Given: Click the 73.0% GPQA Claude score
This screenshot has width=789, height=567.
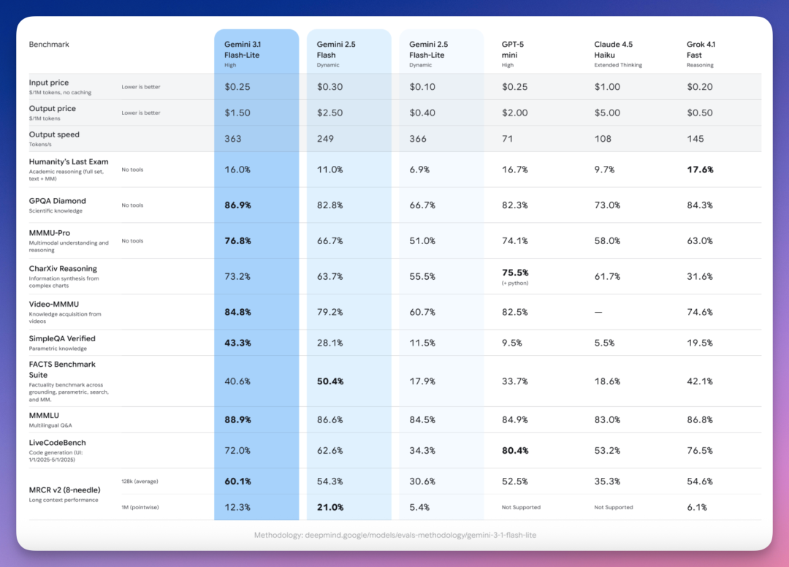Looking at the screenshot, I should coord(607,205).
